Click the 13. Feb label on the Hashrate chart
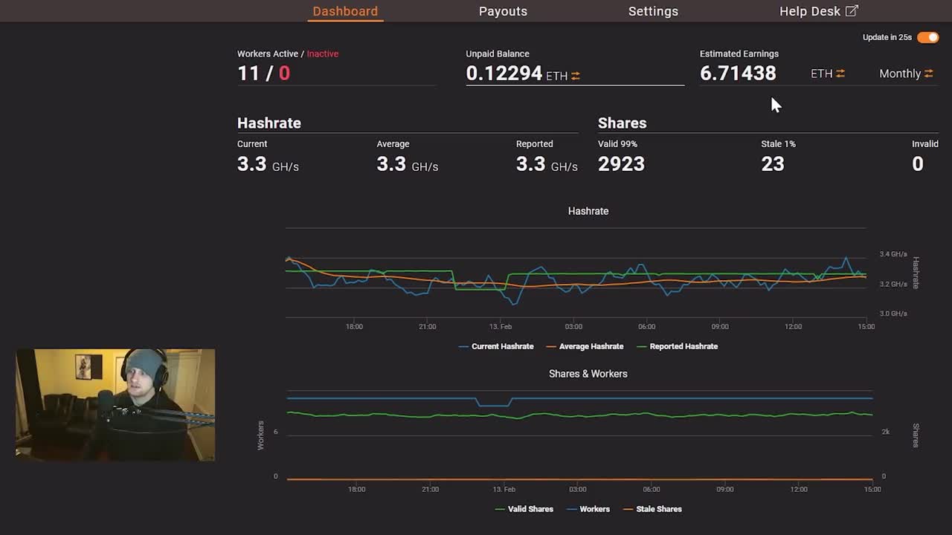Screen dimensions: 952x535 tap(501, 327)
